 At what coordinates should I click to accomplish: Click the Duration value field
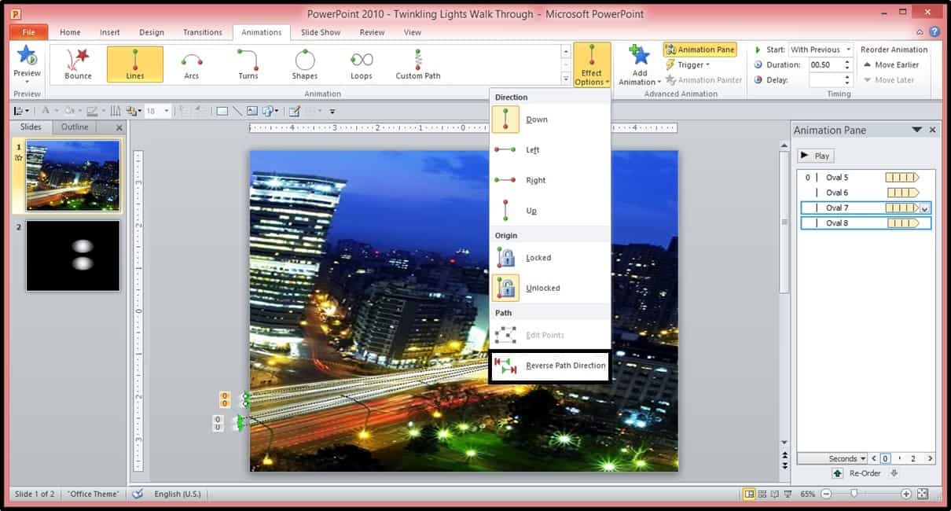click(x=824, y=64)
